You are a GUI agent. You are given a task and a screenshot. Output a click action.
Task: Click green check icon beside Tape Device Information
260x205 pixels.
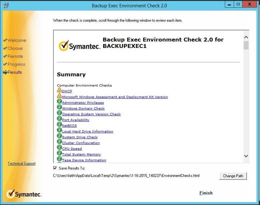click(59, 159)
